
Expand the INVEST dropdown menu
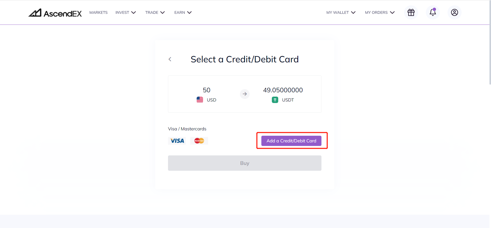tap(126, 13)
